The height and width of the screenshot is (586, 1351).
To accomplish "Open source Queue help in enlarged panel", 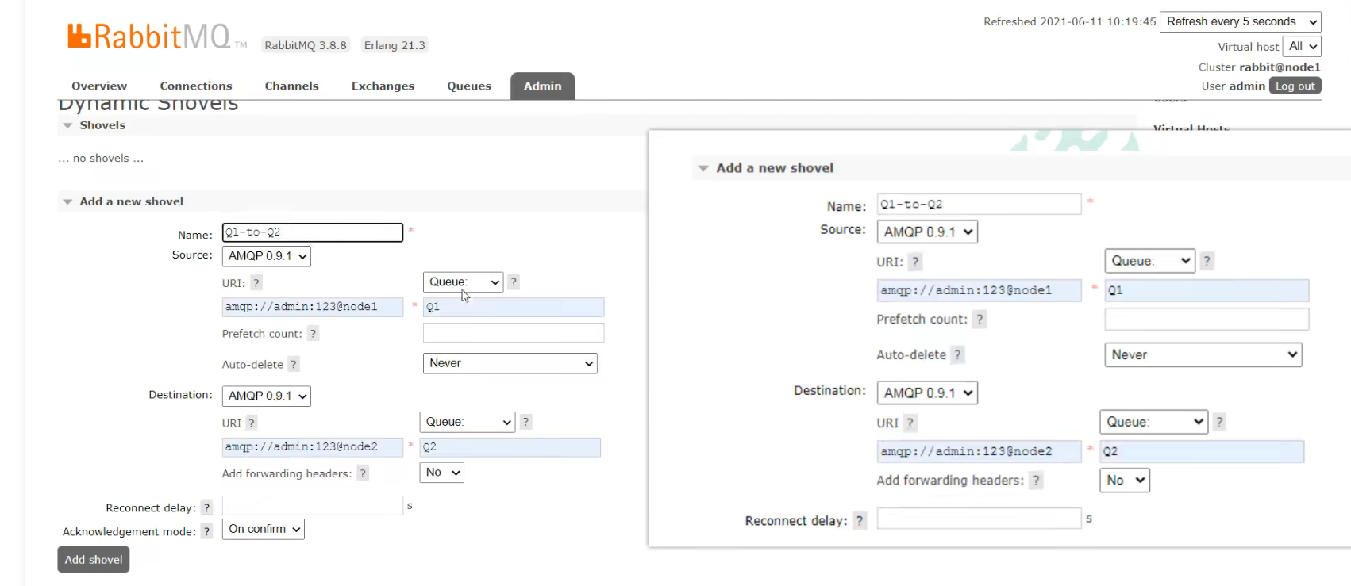I will 1207,261.
